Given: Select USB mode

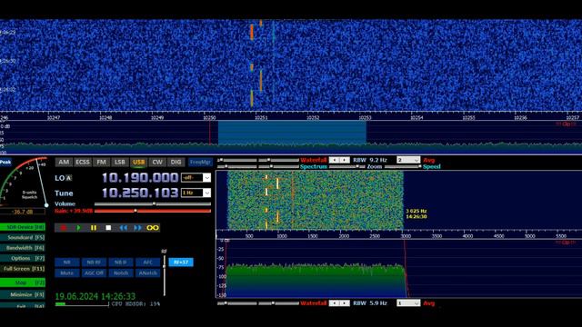Looking at the screenshot, I should (x=138, y=162).
